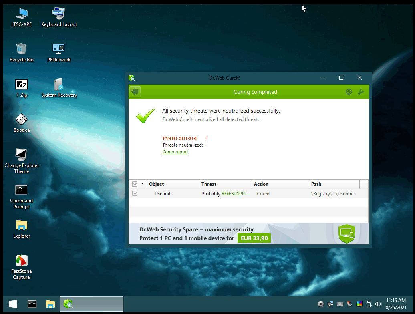Click the colorful display tray icon
This screenshot has height=314, width=415.
359,304
